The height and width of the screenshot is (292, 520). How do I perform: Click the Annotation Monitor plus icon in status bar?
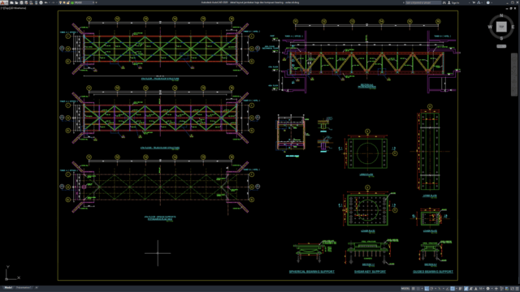click(496, 289)
